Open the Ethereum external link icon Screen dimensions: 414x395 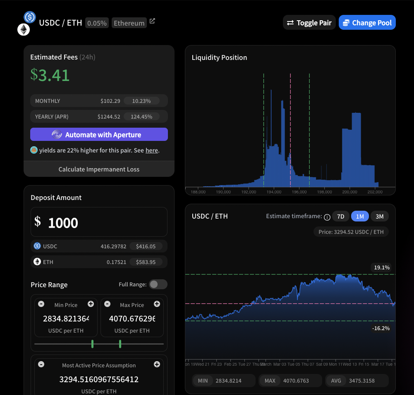pos(152,20)
